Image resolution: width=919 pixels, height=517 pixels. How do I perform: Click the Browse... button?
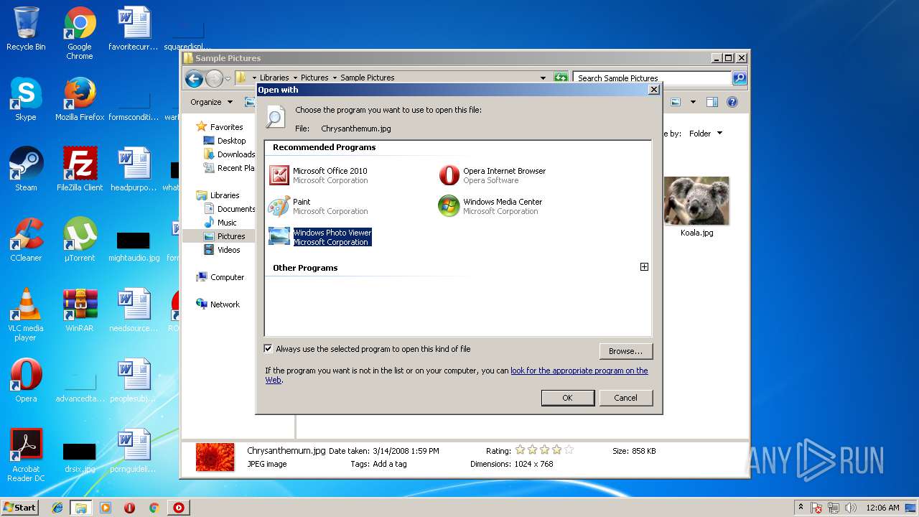point(625,351)
